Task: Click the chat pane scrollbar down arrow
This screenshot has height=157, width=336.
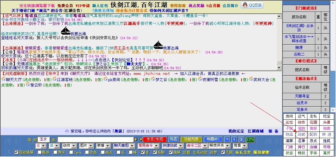Action: [279, 67]
